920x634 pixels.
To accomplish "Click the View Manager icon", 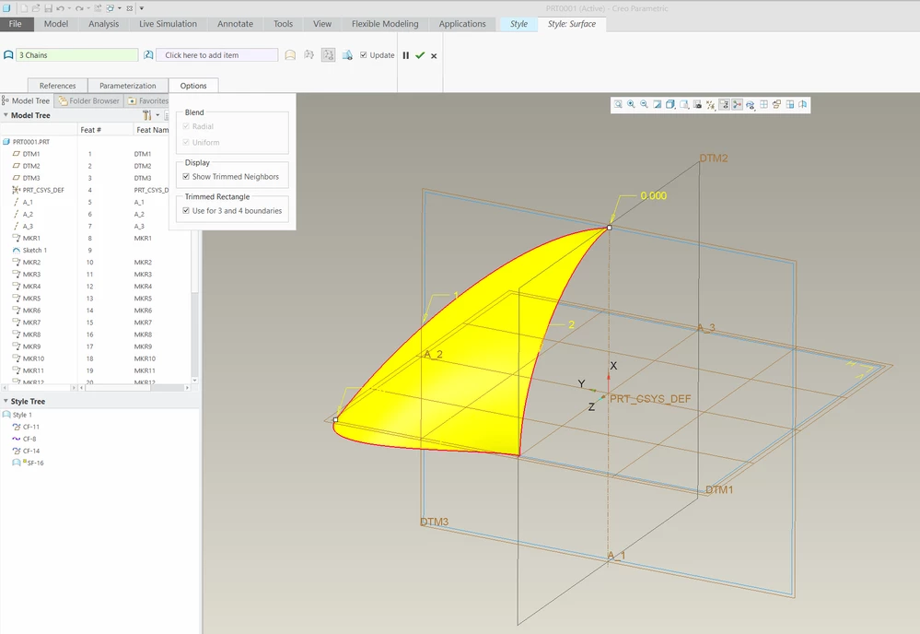I will (698, 104).
